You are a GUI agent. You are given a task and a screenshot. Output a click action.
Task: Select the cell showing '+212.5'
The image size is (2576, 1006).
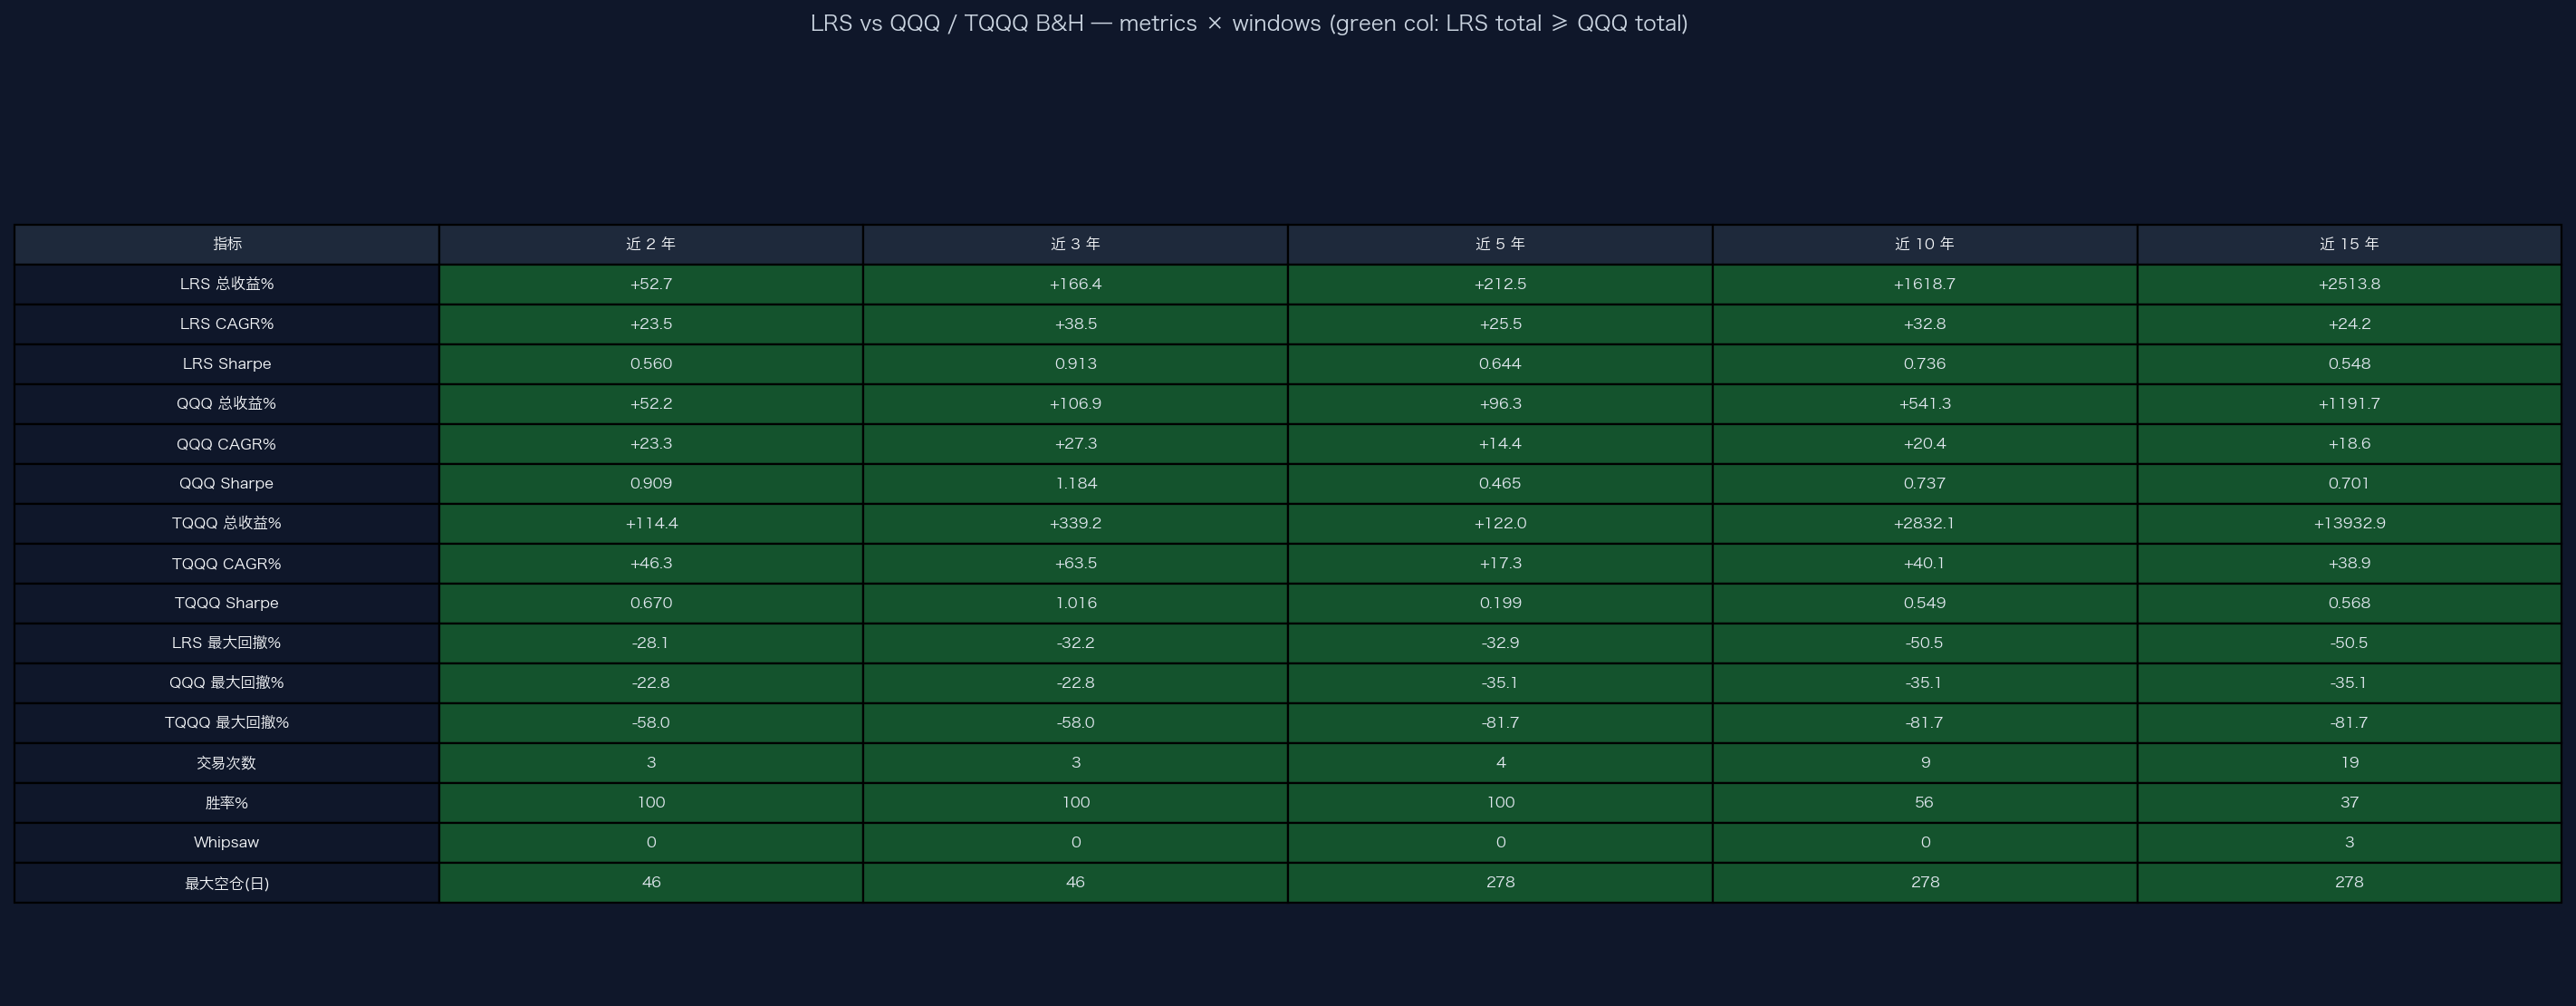1500,285
